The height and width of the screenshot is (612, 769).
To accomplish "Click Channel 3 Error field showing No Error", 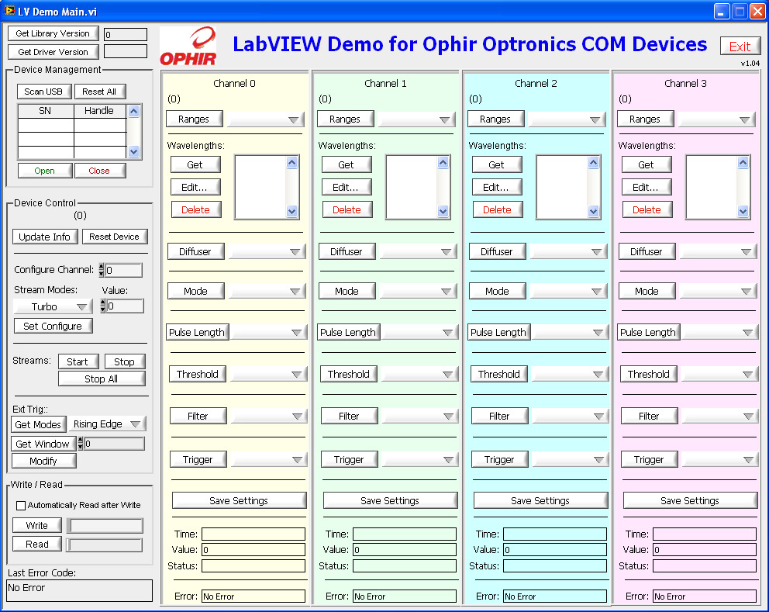I will coord(704,596).
